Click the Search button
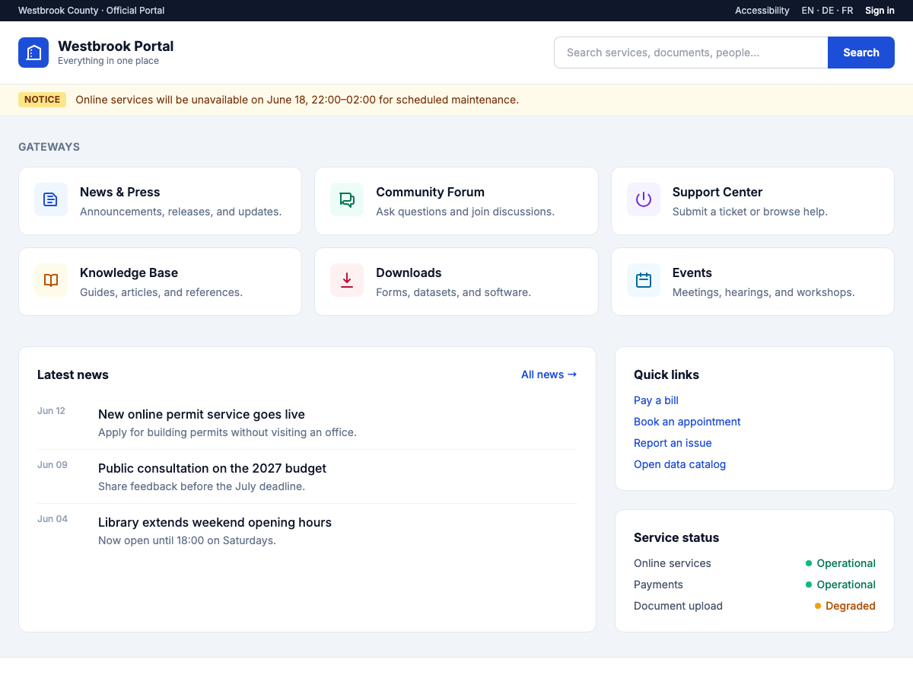Image resolution: width=913 pixels, height=685 pixels. (861, 53)
